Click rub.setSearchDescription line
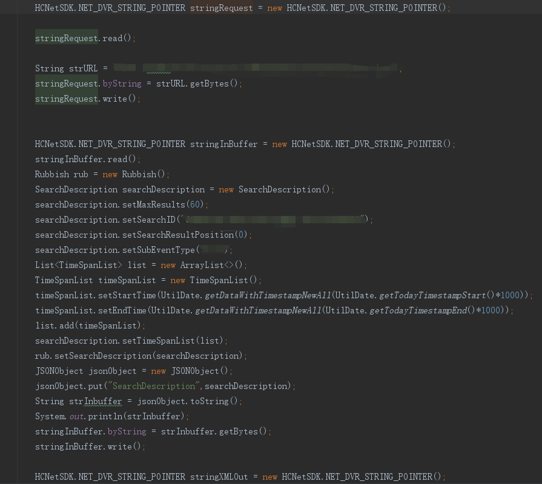 point(140,356)
